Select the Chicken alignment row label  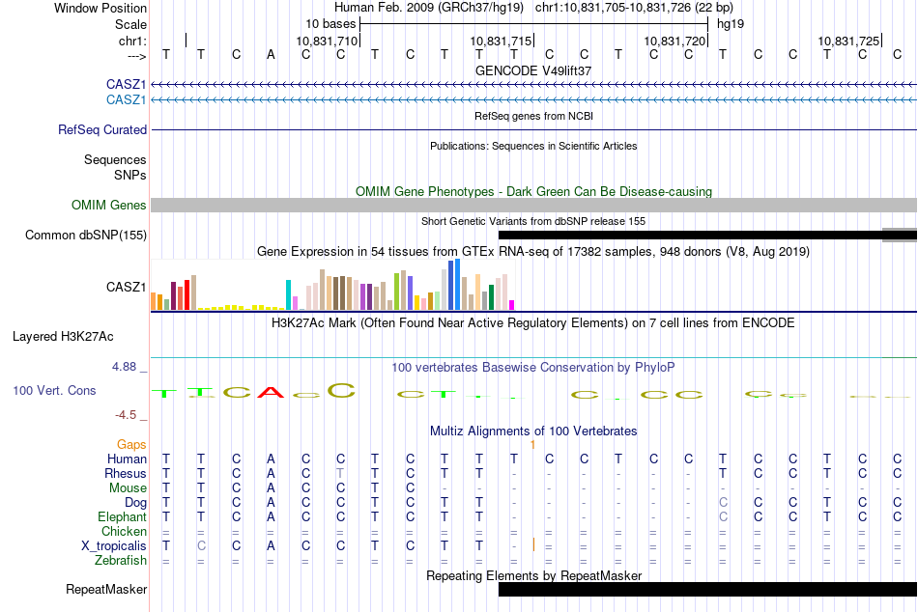124,531
